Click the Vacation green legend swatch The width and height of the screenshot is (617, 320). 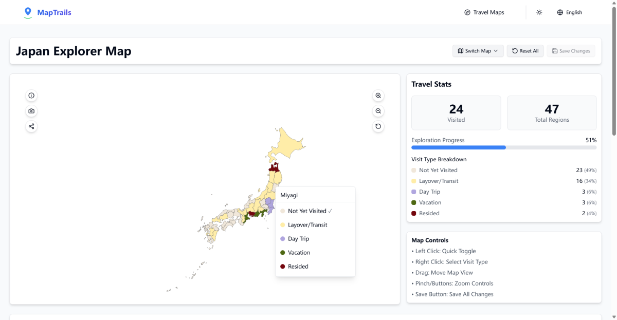(x=414, y=202)
